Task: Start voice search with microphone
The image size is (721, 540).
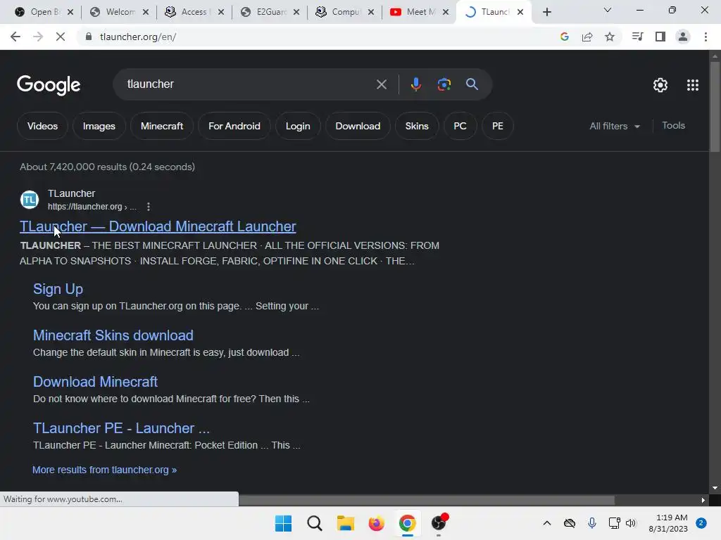Action: 415,84
